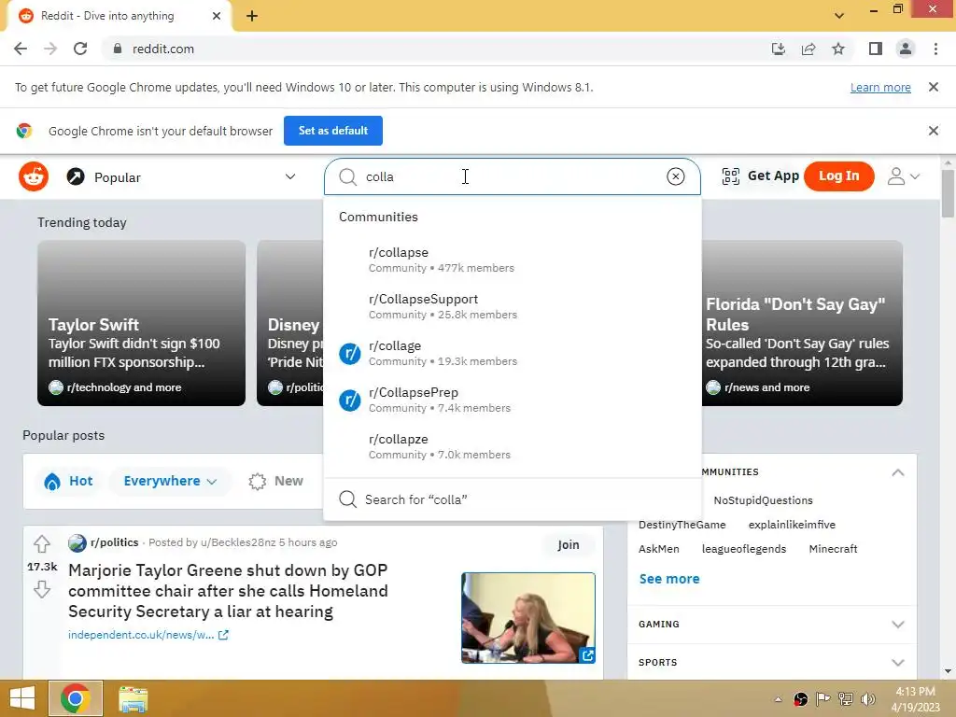The width and height of the screenshot is (956, 717).
Task: Open explainlikeimfive community link
Action: (x=792, y=525)
